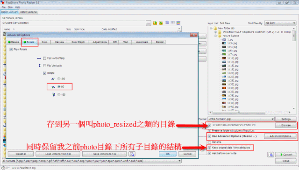Toggle Ask before overwrite checkbox
The image size is (299, 170).
(210, 153)
